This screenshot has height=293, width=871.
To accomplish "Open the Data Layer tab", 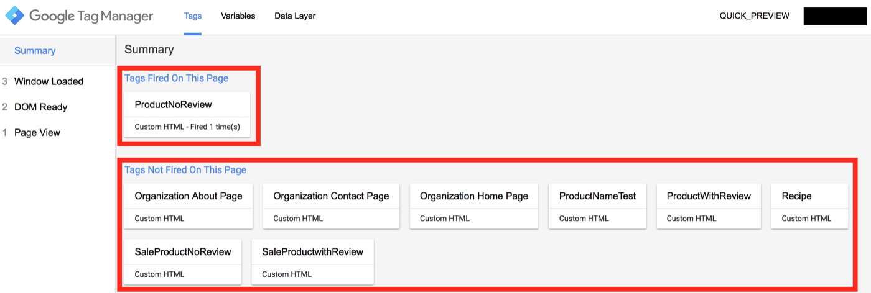I will pos(295,16).
